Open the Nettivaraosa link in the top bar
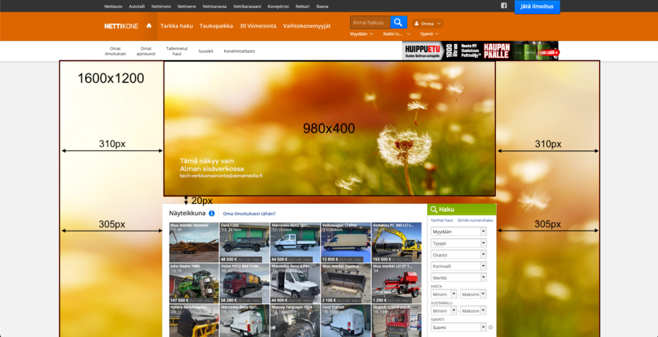Image resolution: width=658 pixels, height=337 pixels. coord(215,6)
